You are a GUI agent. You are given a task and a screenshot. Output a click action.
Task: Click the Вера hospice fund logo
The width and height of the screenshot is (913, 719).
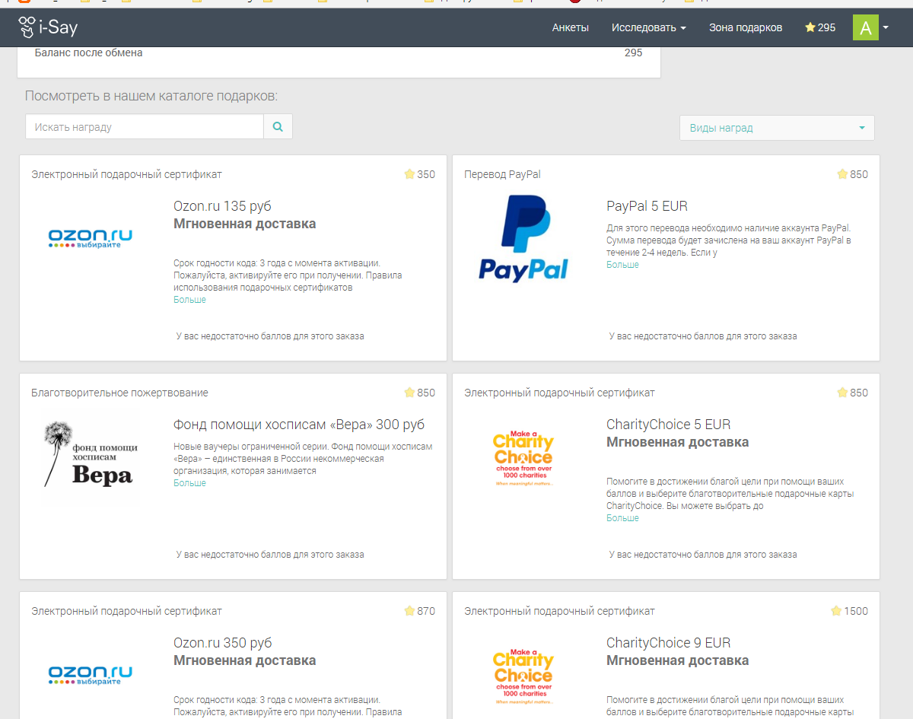(91, 455)
